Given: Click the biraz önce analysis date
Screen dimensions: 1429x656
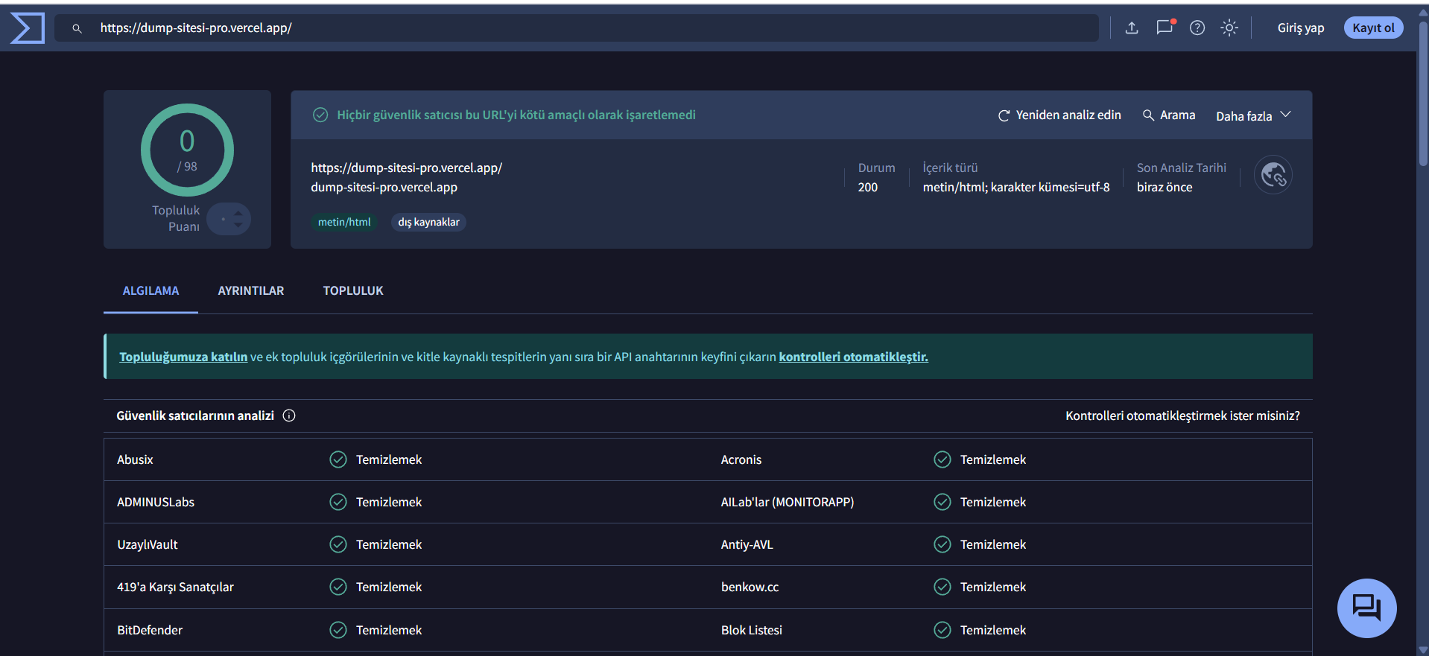Looking at the screenshot, I should pos(1165,187).
